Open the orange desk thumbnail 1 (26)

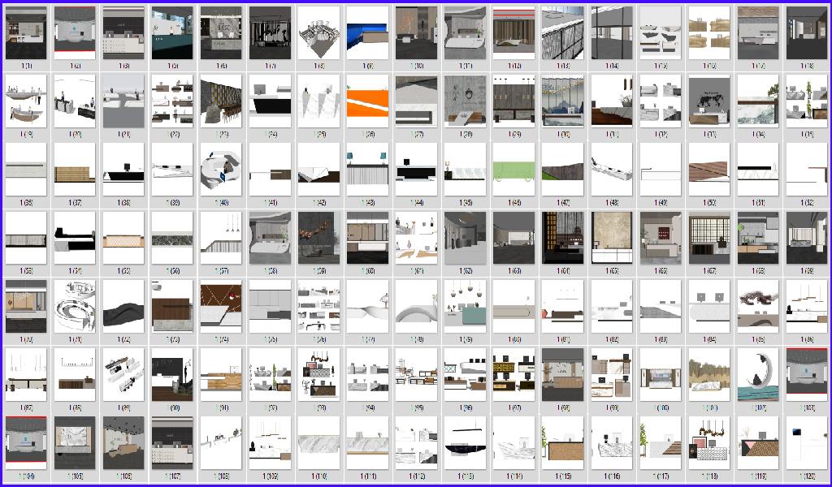367,101
